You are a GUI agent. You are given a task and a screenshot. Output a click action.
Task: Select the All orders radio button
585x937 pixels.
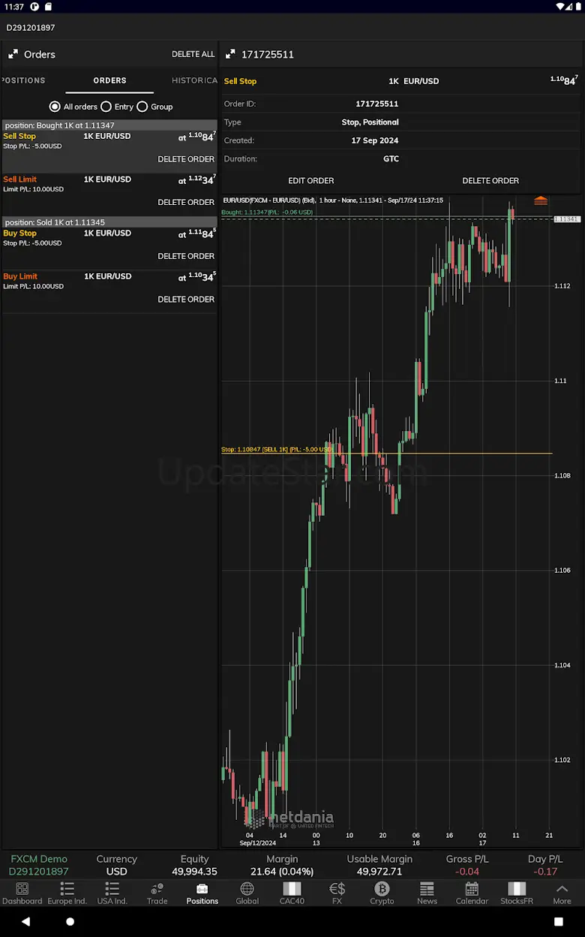click(55, 107)
